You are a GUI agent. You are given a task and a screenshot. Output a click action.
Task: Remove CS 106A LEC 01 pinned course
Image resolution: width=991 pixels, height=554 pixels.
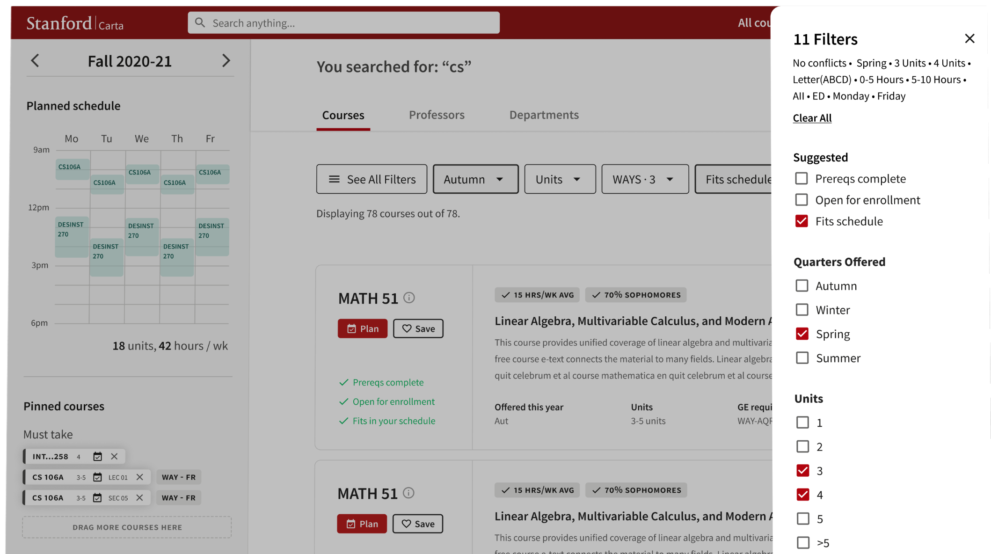point(139,477)
